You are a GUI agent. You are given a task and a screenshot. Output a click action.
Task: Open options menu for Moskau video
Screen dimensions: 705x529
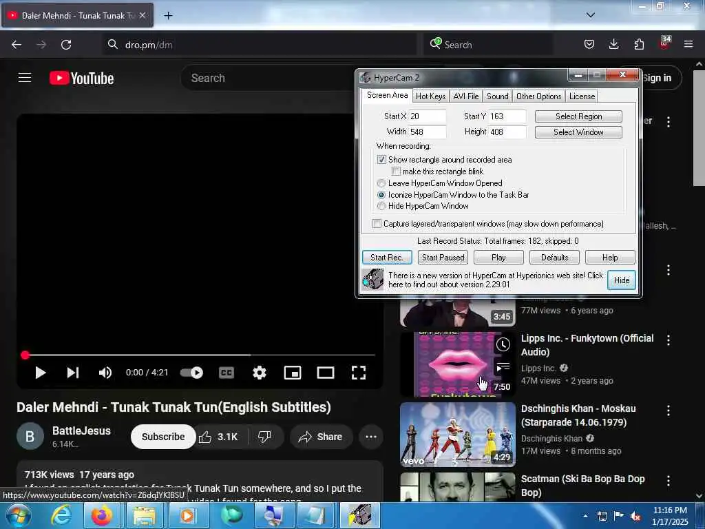[x=669, y=411]
